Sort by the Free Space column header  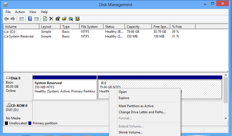coord(161,27)
